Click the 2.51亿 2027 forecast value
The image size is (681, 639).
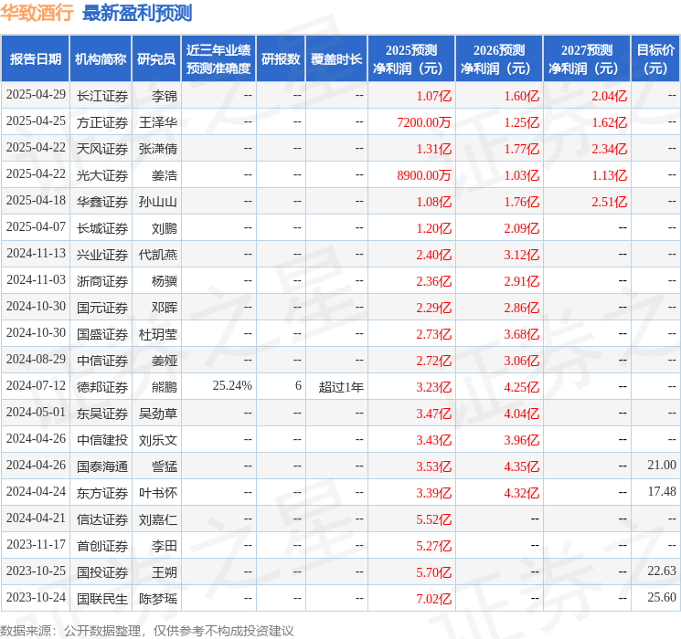(x=610, y=202)
